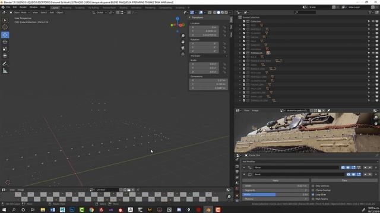Viewport: 380px width, 213px height.
Task: Move the Mirror modifier down with its arrow
Action: 370,167
